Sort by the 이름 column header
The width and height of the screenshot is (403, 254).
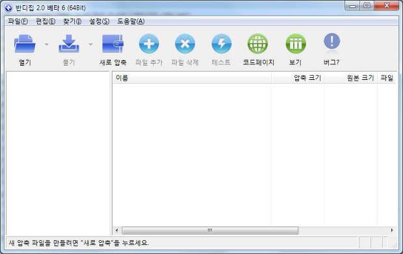click(x=192, y=78)
